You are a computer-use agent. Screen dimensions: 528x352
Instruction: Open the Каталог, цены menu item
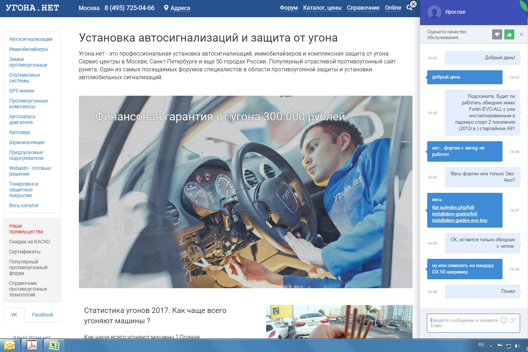coord(322,8)
